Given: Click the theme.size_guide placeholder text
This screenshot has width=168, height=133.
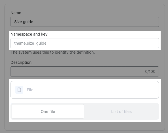Looking at the screenshot, I should (x=30, y=43).
